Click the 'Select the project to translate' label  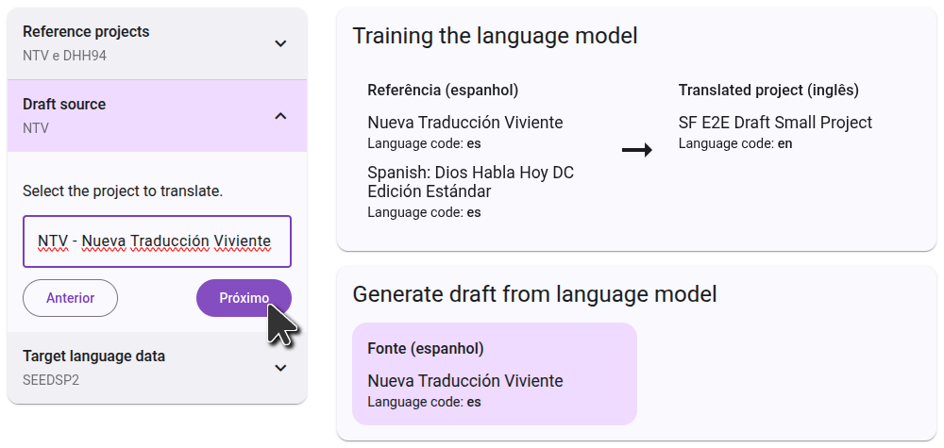tap(123, 191)
